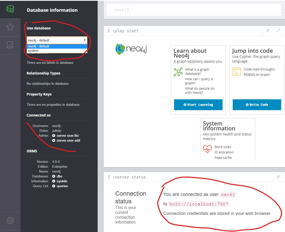The height and width of the screenshot is (232, 285).
Task: Click the graph database icon under Learn about Neo4j
Action: [x=178, y=72]
